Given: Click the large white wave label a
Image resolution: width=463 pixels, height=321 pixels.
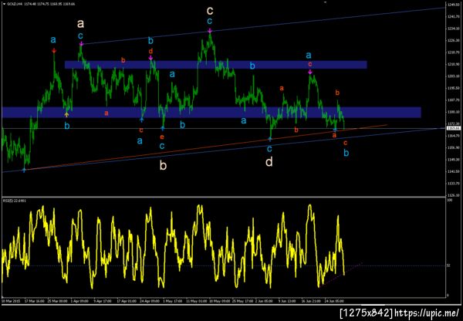Looking at the screenshot, I should (80, 23).
